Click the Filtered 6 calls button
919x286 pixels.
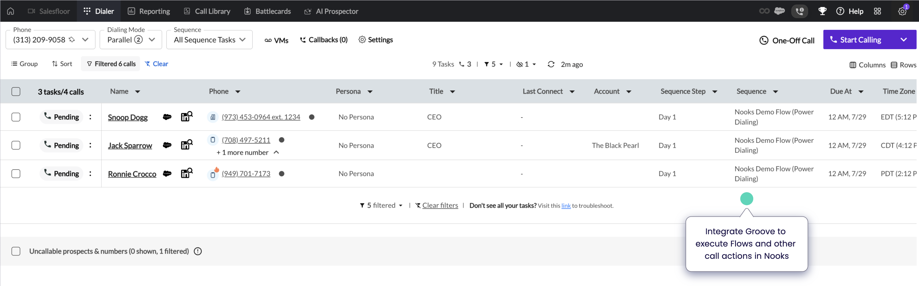(111, 64)
